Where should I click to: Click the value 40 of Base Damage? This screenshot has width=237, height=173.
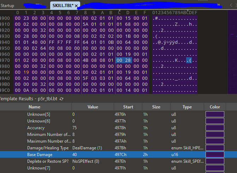click(75, 155)
